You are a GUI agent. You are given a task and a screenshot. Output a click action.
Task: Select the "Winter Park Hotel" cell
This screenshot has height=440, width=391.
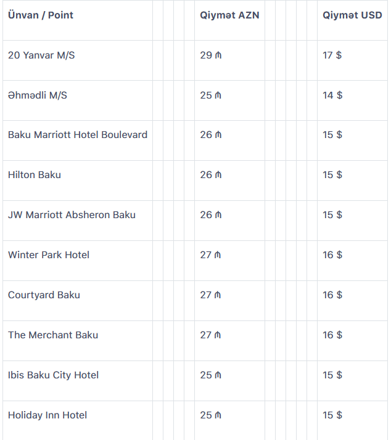coord(49,255)
